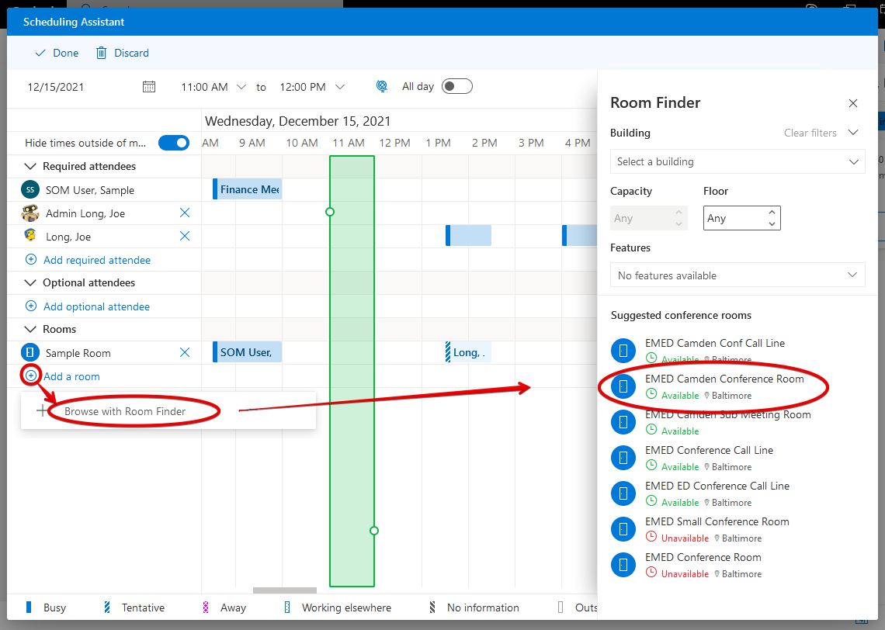The image size is (885, 630).
Task: Choose Browse with Room Finder option
Action: pos(125,411)
